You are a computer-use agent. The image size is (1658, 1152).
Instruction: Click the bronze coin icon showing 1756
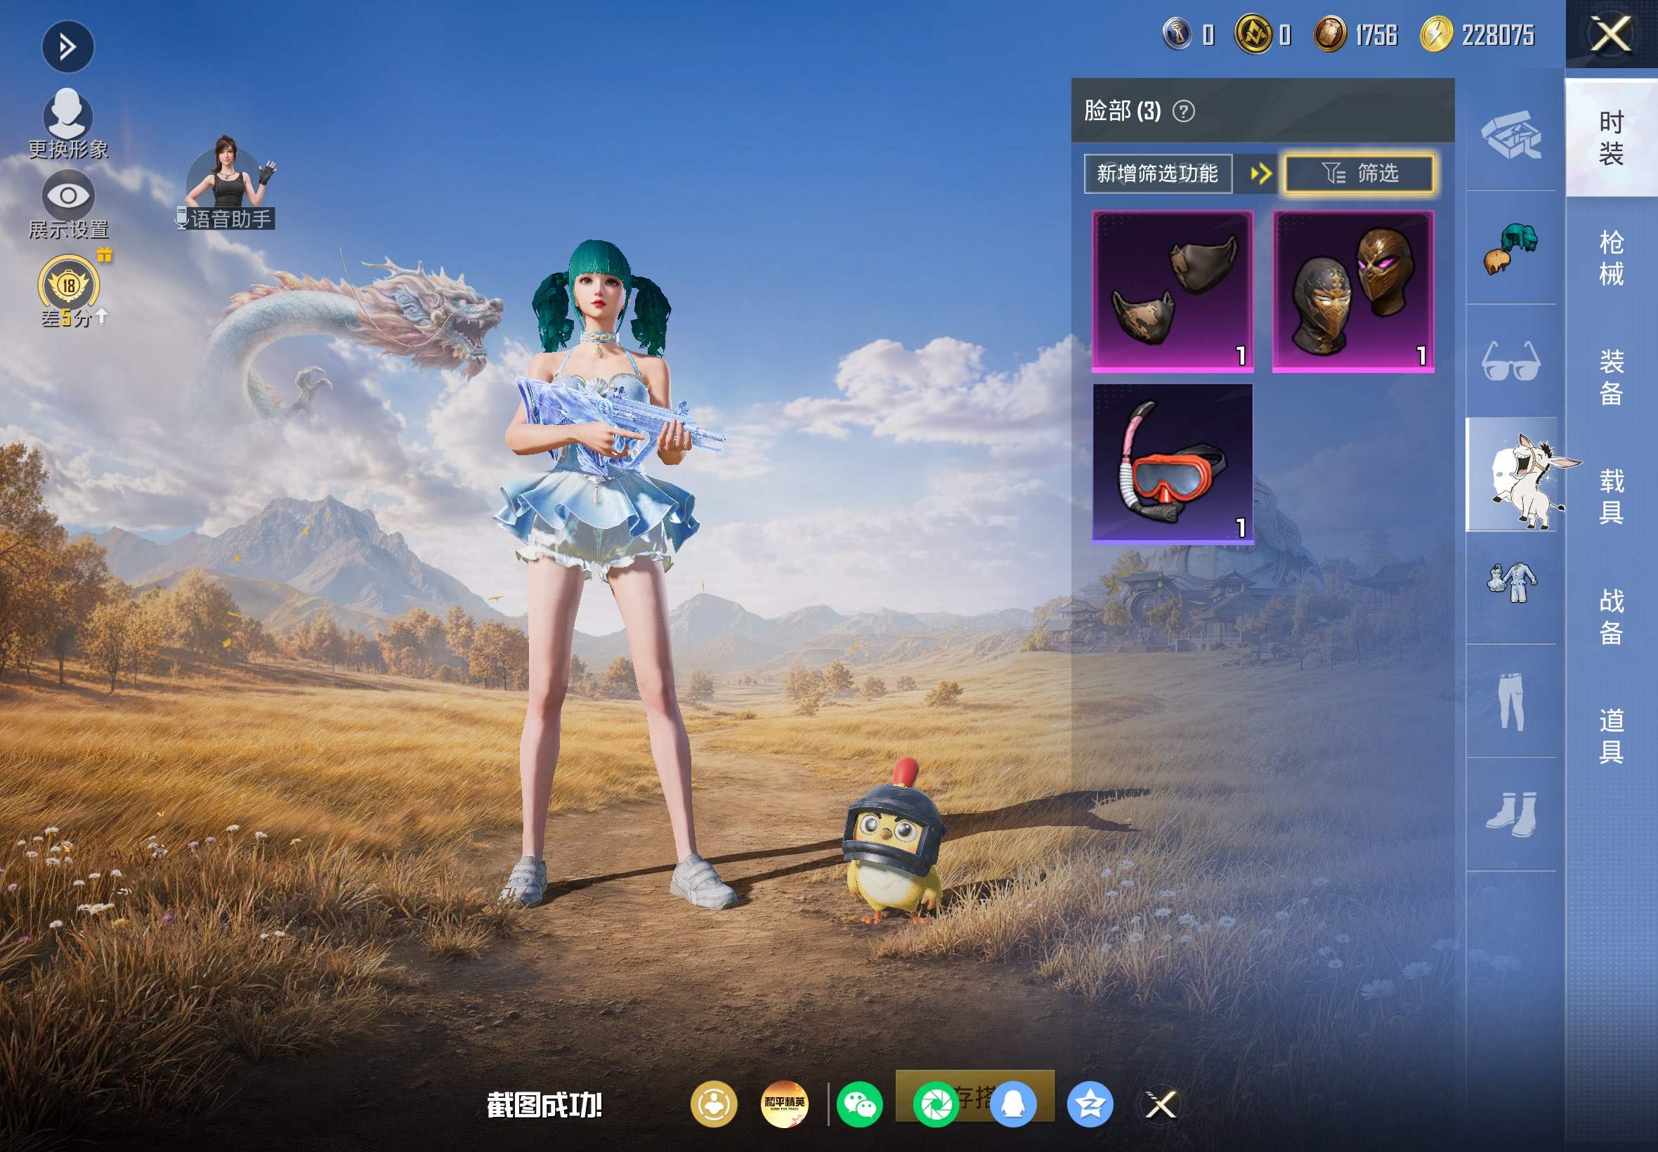tap(1331, 34)
